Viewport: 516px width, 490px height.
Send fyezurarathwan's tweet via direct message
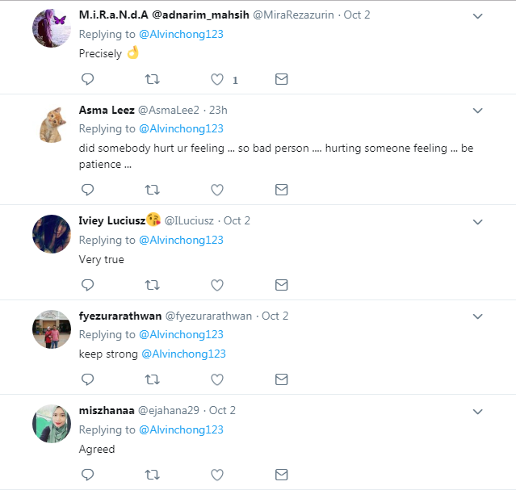point(281,379)
